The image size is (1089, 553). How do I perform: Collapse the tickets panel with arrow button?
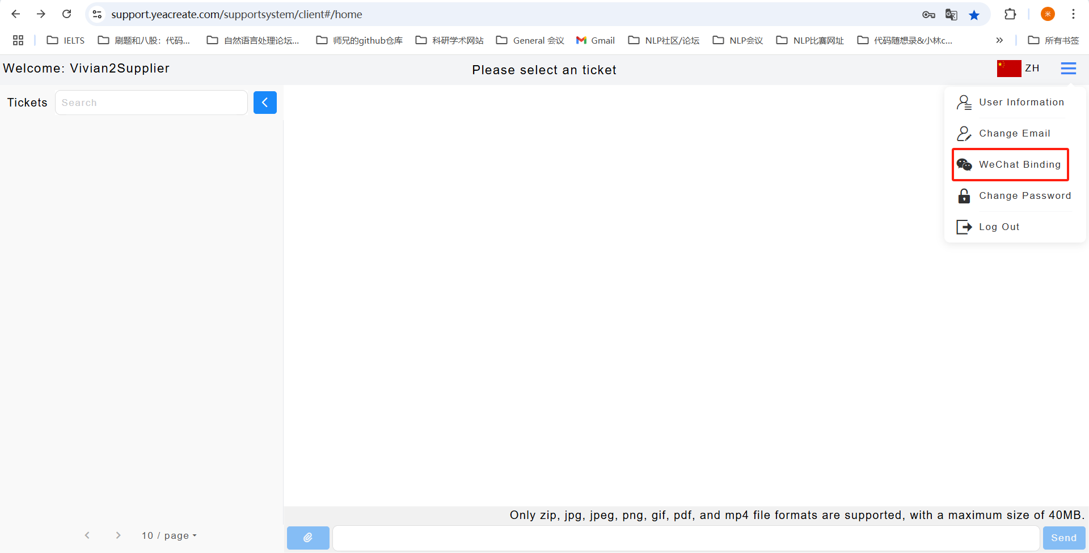pos(265,103)
